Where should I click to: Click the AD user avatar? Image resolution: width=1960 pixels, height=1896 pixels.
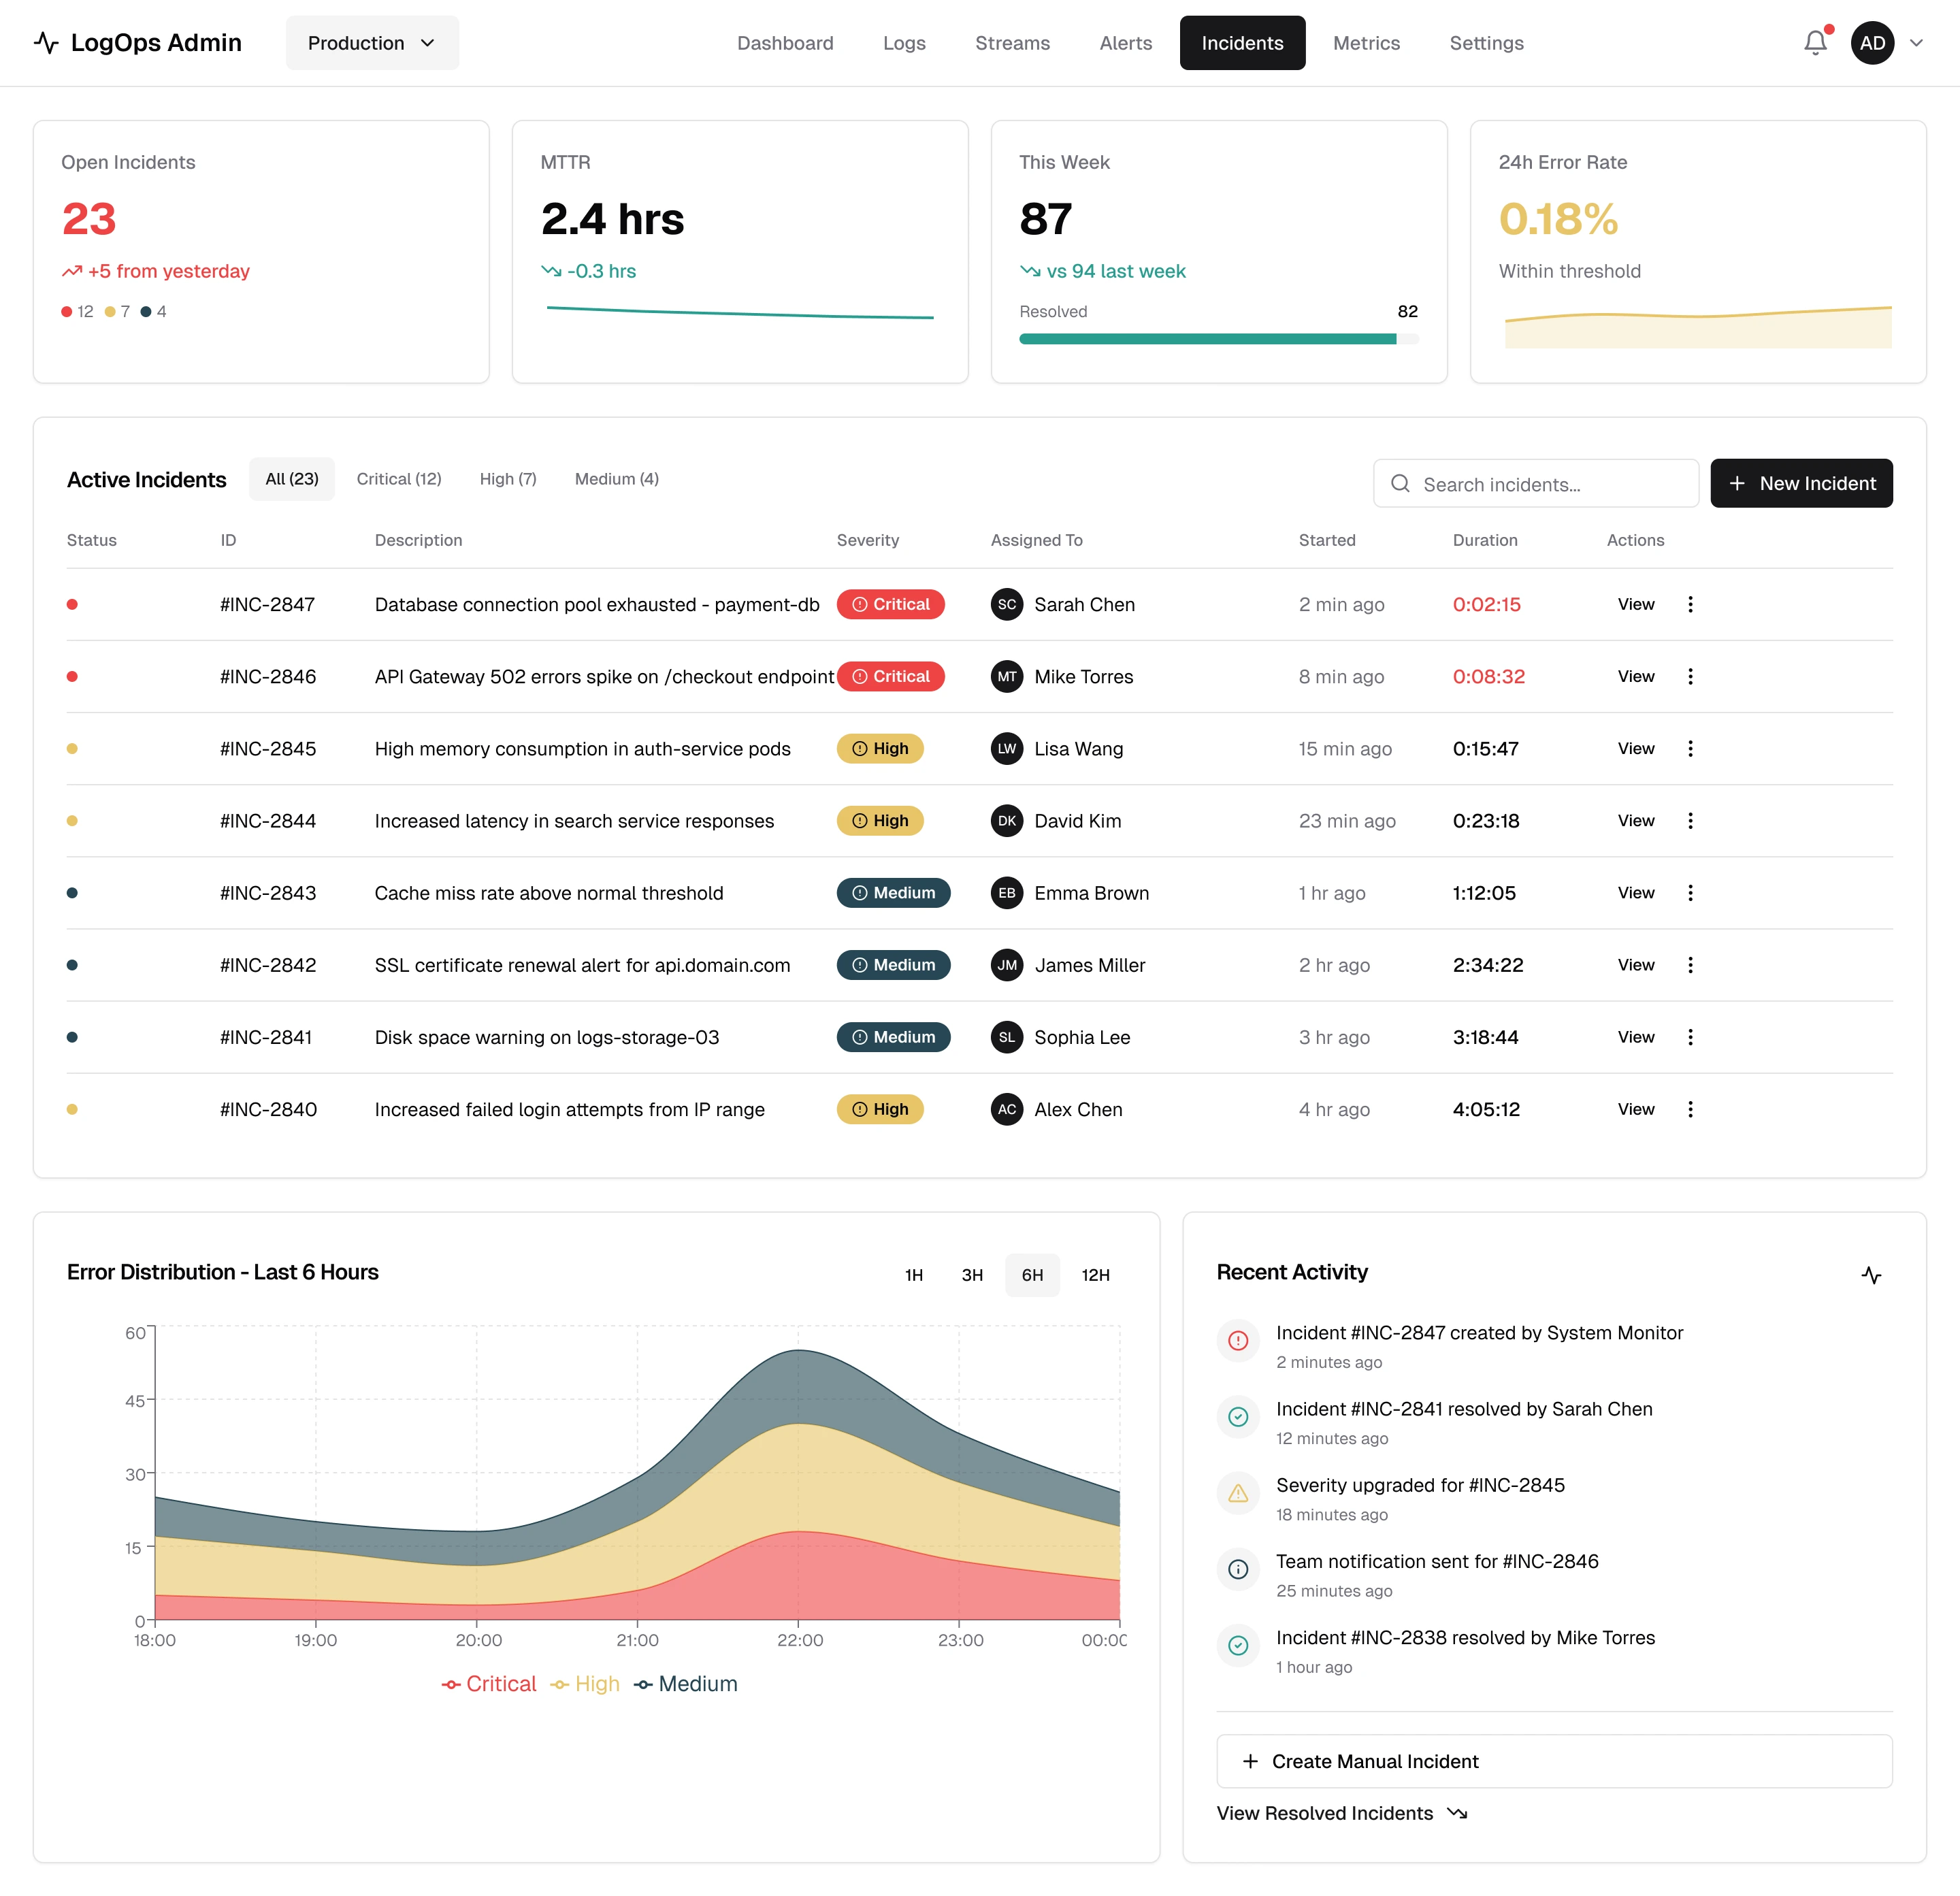pyautogui.click(x=1872, y=43)
